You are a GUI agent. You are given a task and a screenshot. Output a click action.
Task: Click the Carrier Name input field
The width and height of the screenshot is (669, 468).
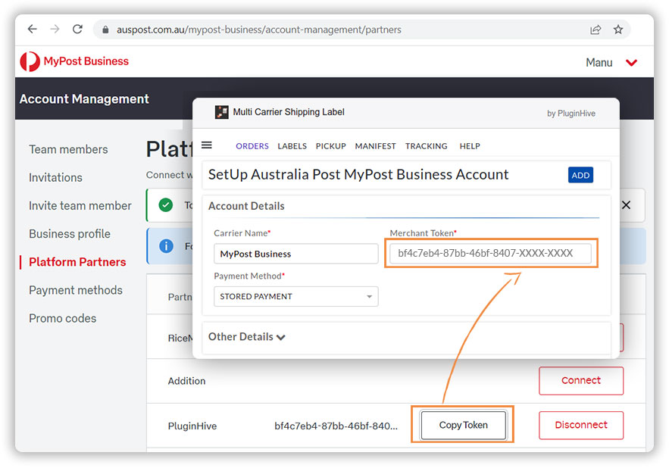click(295, 254)
